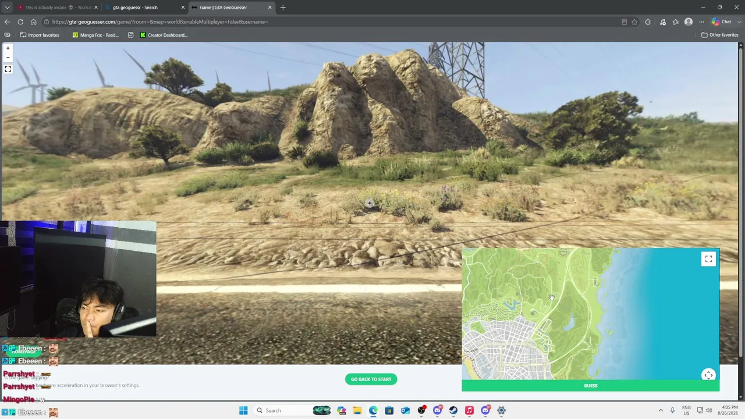Click the map resize arrows button
The image size is (745, 419).
click(x=708, y=375)
